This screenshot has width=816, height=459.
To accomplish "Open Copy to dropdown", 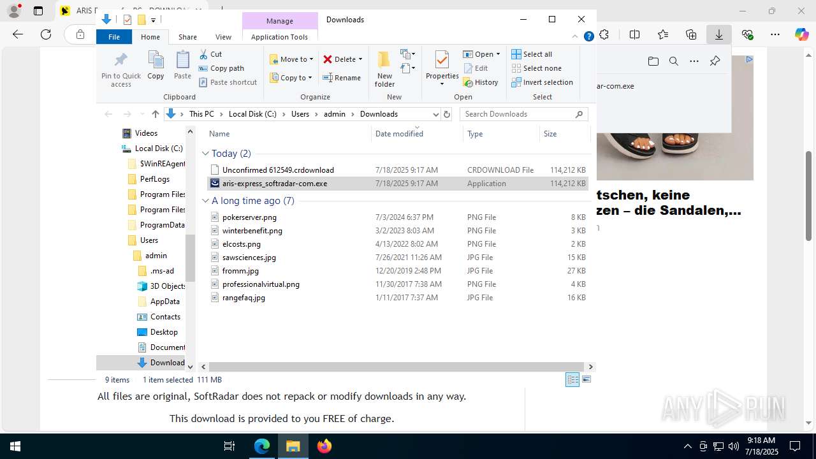I will pos(291,78).
